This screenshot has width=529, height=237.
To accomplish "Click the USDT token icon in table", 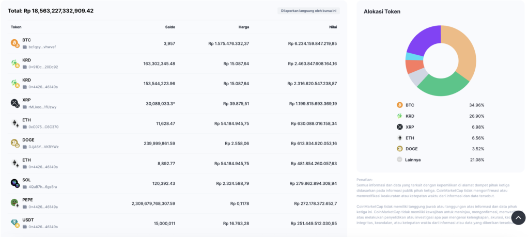I will click(x=15, y=223).
